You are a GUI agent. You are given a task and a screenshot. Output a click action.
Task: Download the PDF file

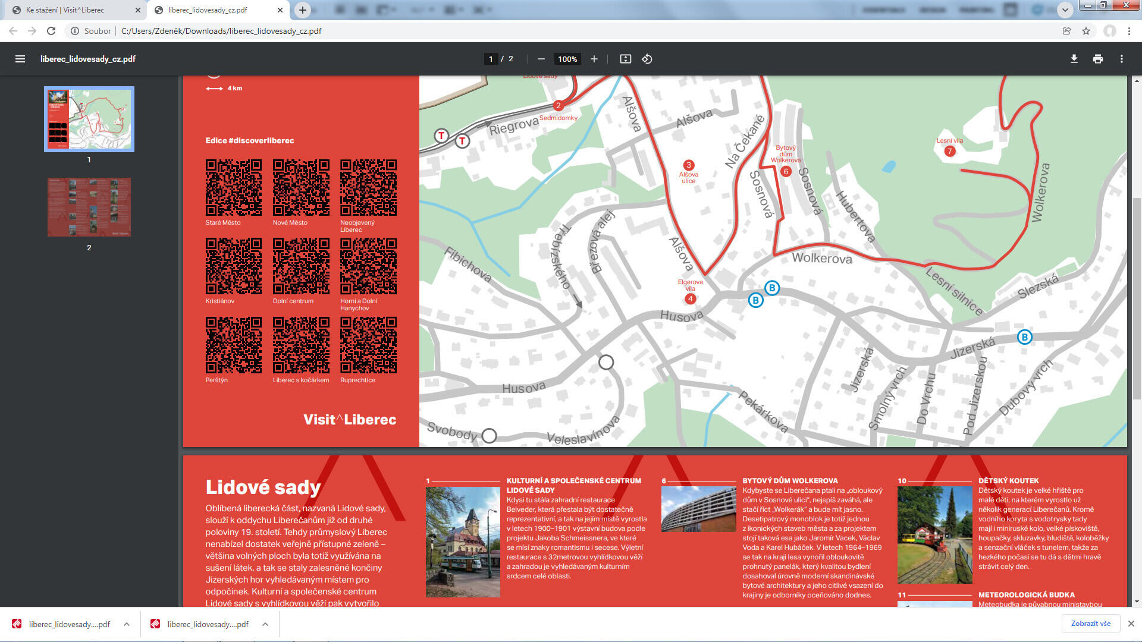[x=1074, y=59]
